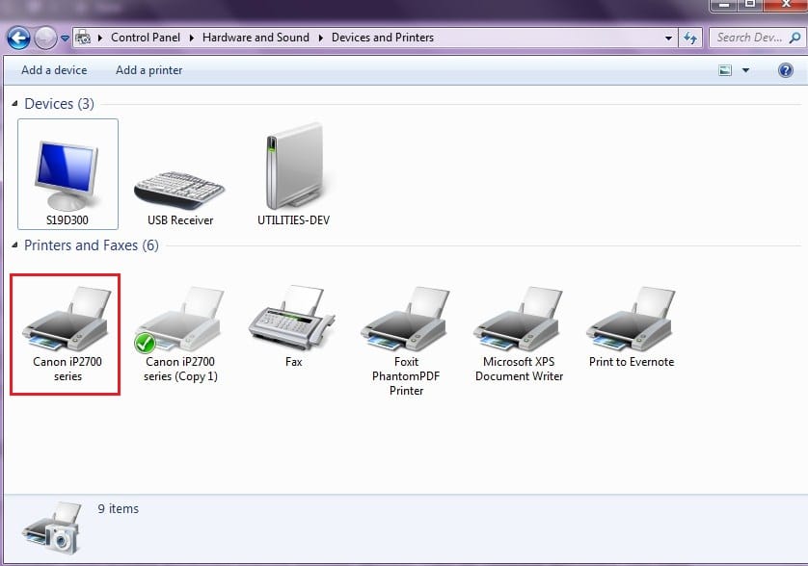Open the Help question mark icon
The image size is (808, 566).
click(x=785, y=70)
